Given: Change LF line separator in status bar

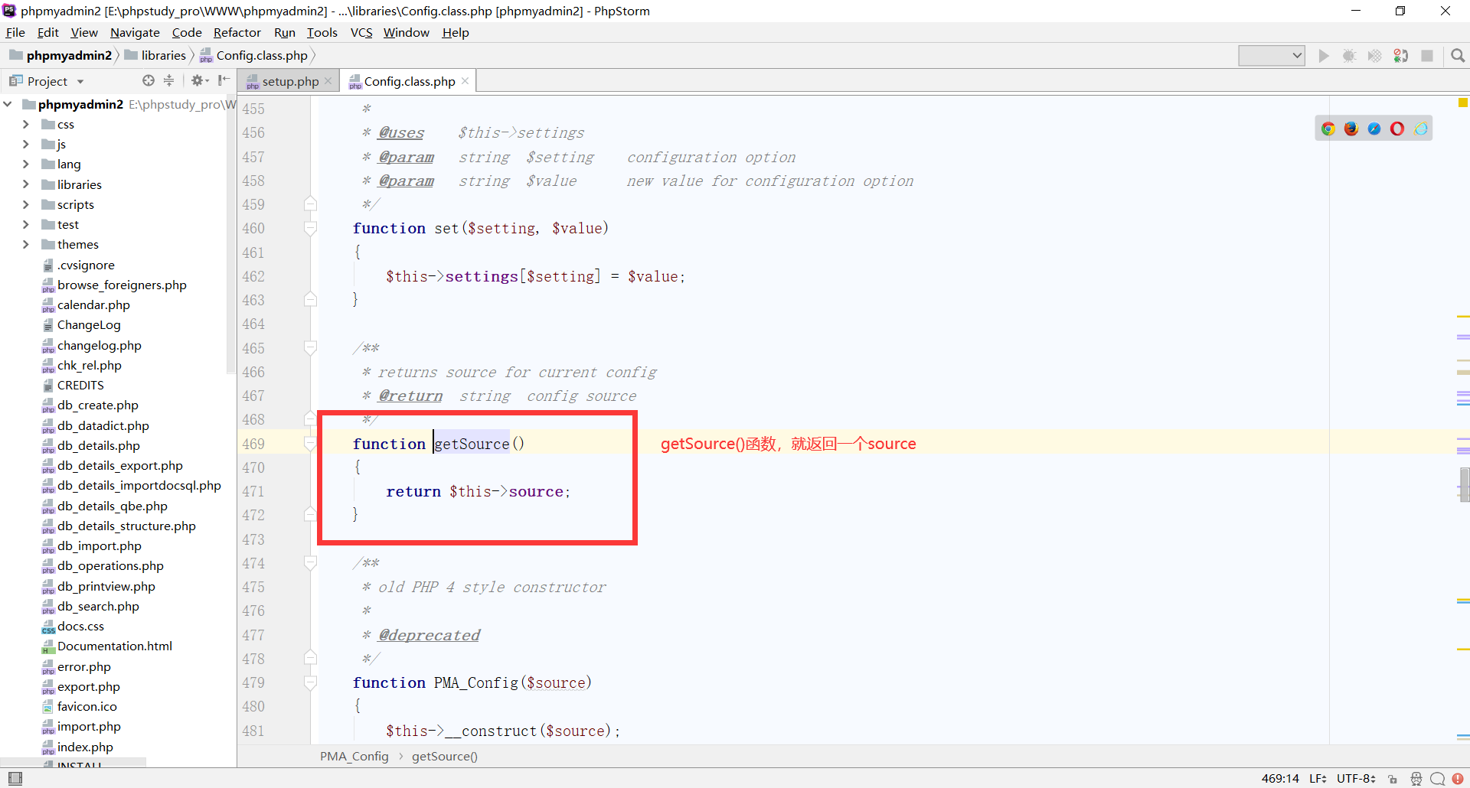Looking at the screenshot, I should click(1318, 779).
